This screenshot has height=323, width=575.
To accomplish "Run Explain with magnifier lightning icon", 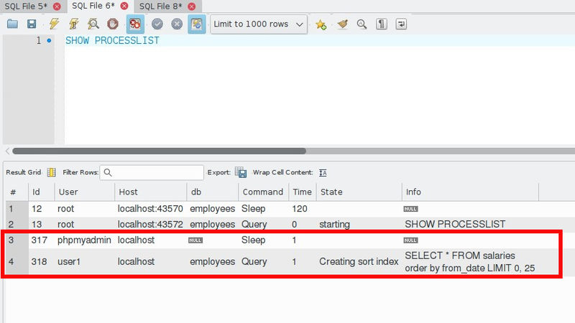I will click(93, 24).
